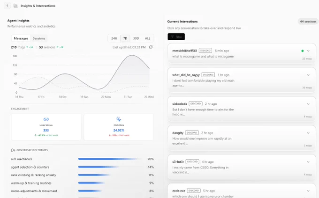Expand the s7r1nt3r conversation

click(x=308, y=162)
